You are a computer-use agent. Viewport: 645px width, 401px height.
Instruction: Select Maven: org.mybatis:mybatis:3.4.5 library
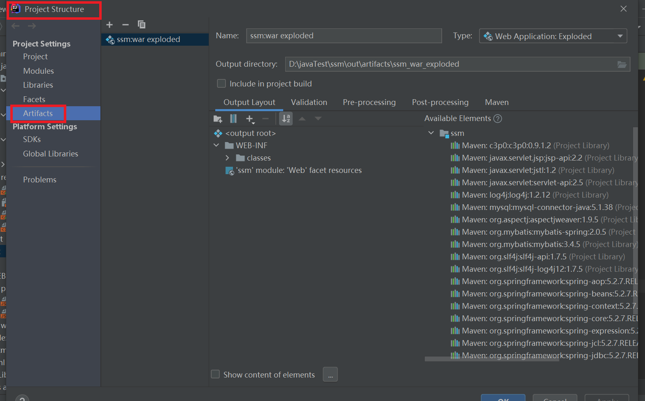pyautogui.click(x=544, y=244)
